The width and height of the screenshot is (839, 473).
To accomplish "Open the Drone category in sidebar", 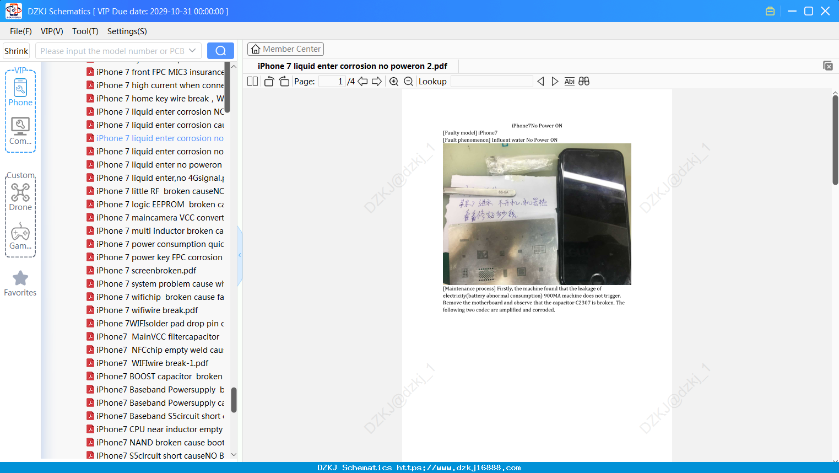I will coord(20,197).
